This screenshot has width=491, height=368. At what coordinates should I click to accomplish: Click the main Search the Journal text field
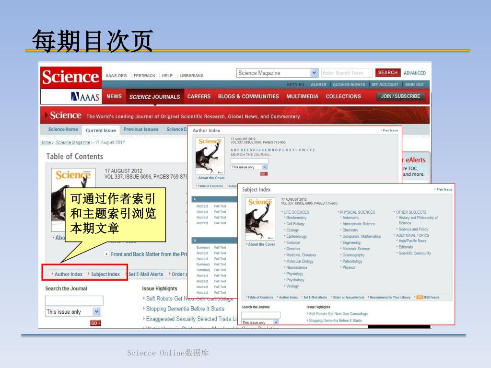click(74, 300)
